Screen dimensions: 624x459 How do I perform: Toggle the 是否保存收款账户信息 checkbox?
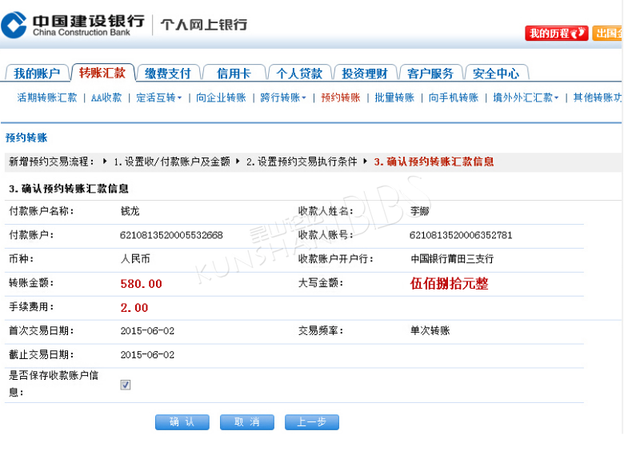pyautogui.click(x=126, y=385)
